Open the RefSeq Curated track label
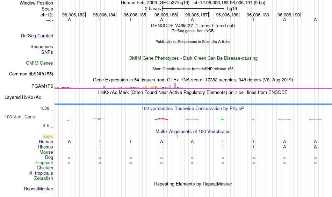 click(x=37, y=36)
